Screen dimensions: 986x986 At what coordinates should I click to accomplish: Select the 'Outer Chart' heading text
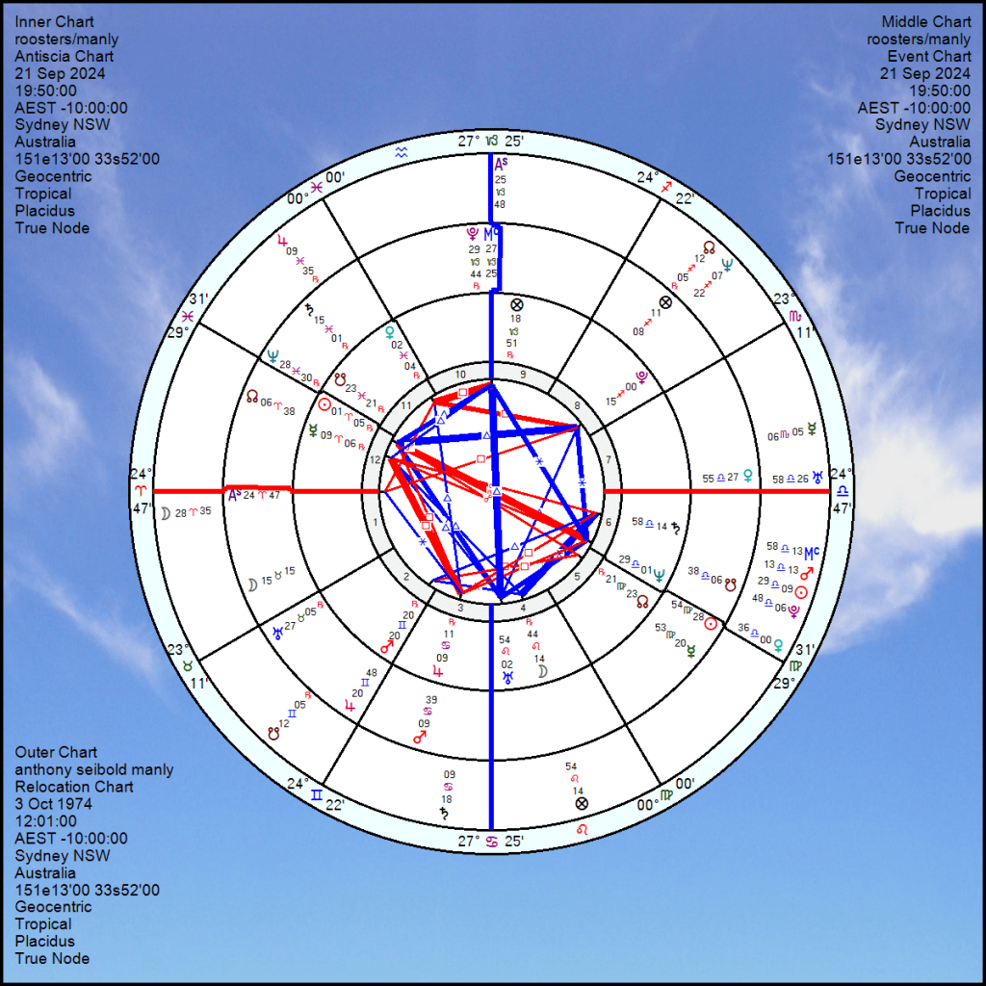(x=56, y=752)
